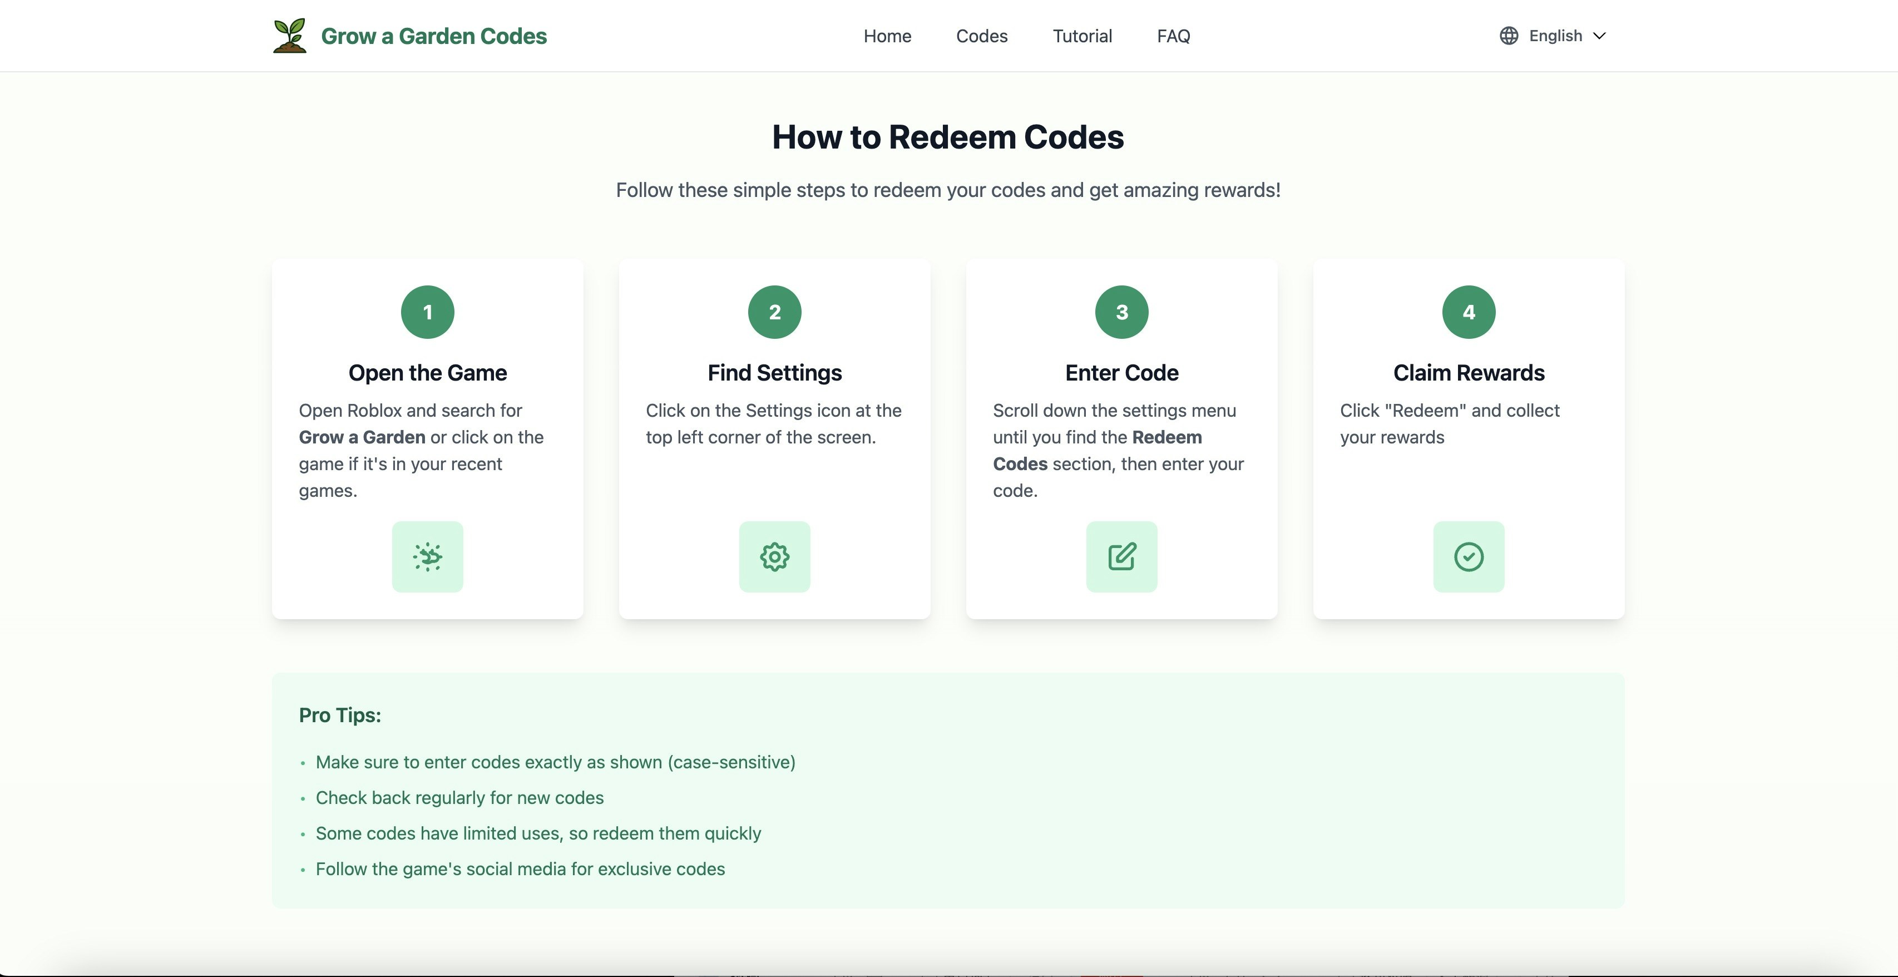The width and height of the screenshot is (1898, 977).
Task: Click the Settings gear icon in Find Settings card
Action: [x=774, y=556]
